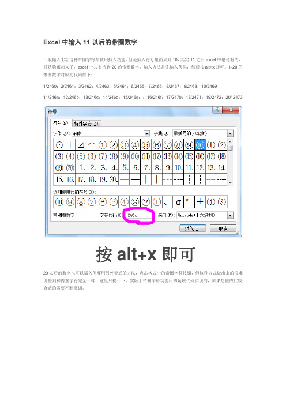The width and height of the screenshot is (286, 405).
Task: Click the 字符代码 character code field
Action: (139, 215)
